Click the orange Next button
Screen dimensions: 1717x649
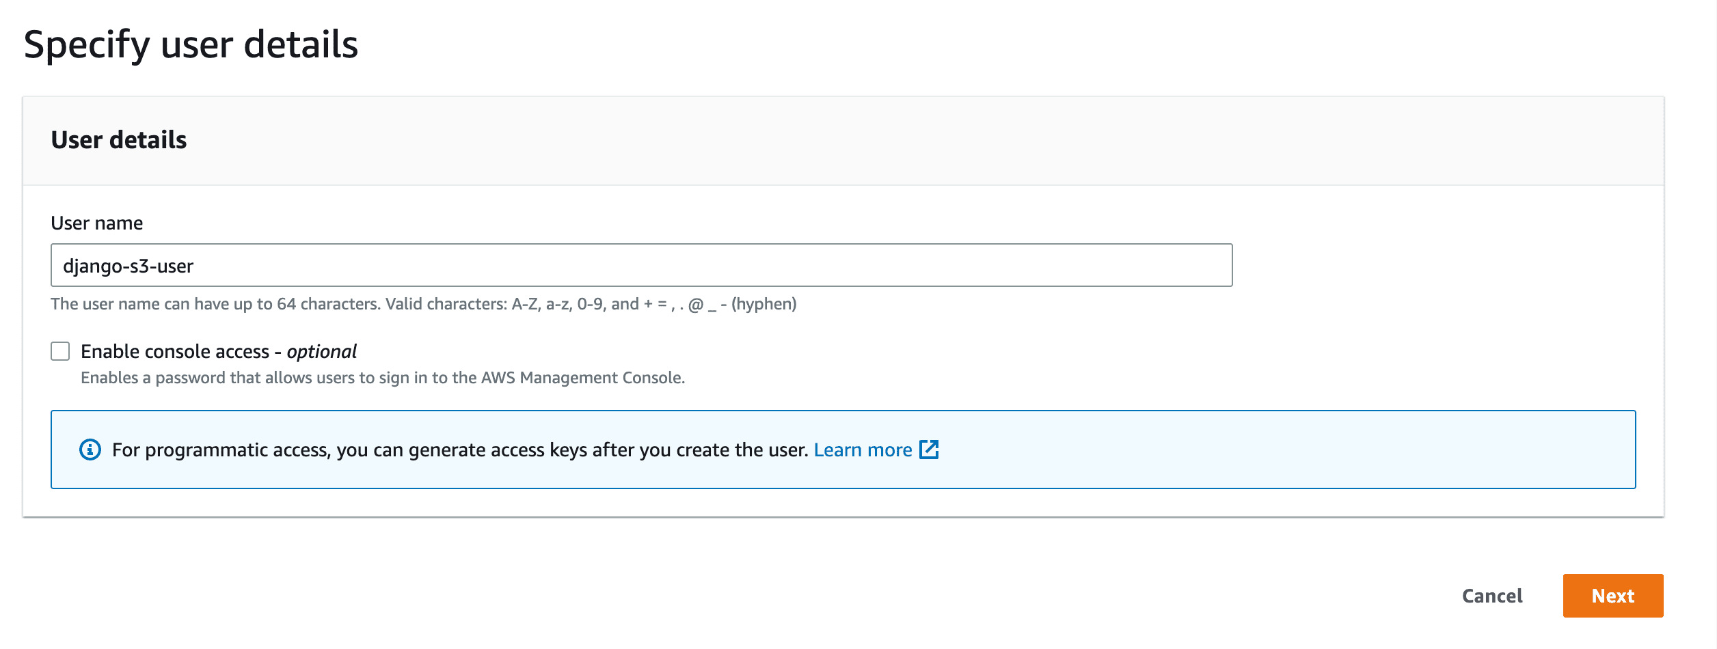[1613, 596]
